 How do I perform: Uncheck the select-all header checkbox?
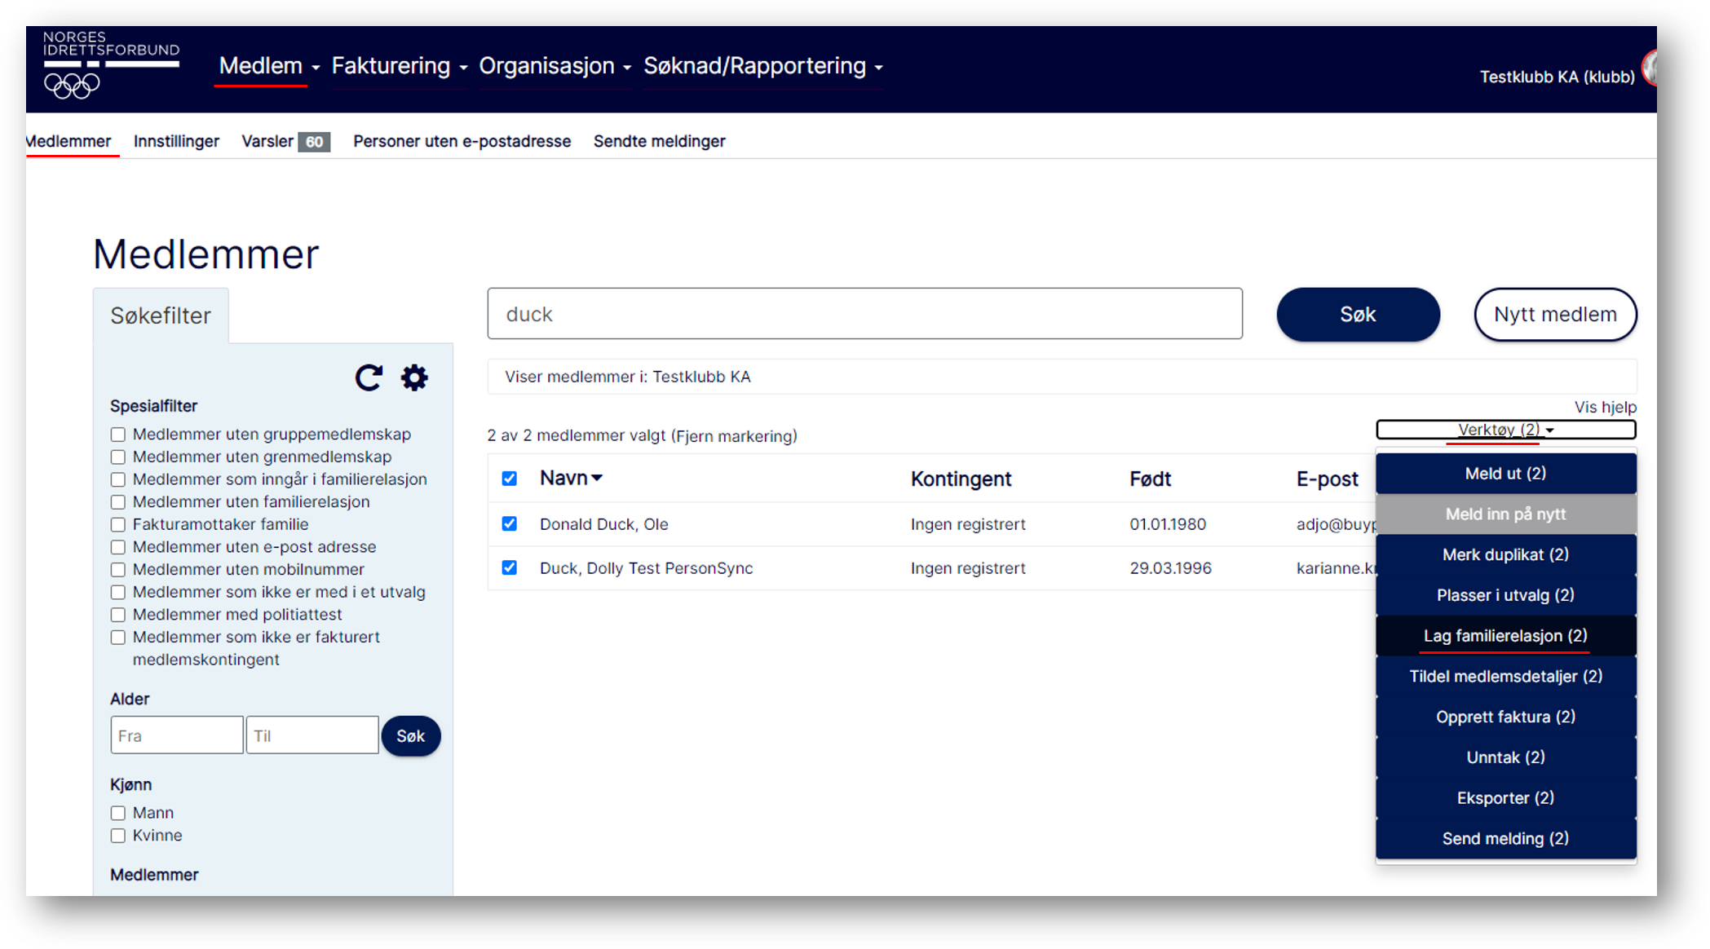coord(510,479)
